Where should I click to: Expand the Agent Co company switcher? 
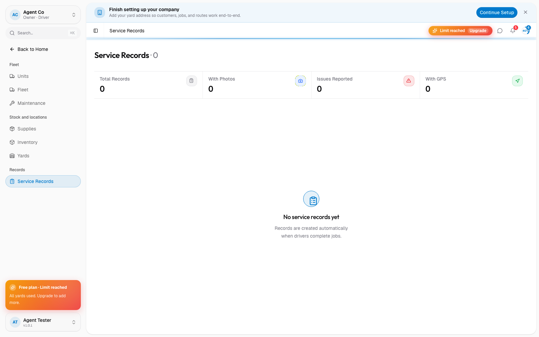coord(43,15)
